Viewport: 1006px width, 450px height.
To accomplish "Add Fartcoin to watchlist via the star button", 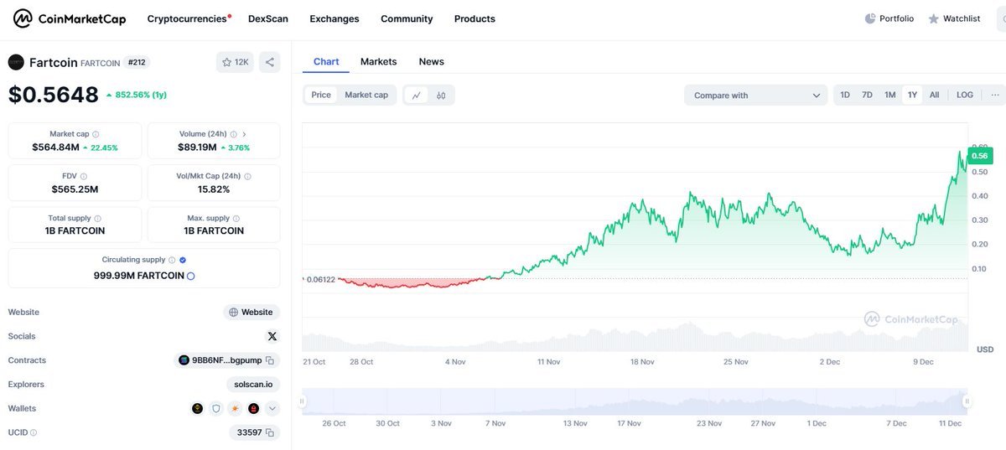I will click(235, 62).
